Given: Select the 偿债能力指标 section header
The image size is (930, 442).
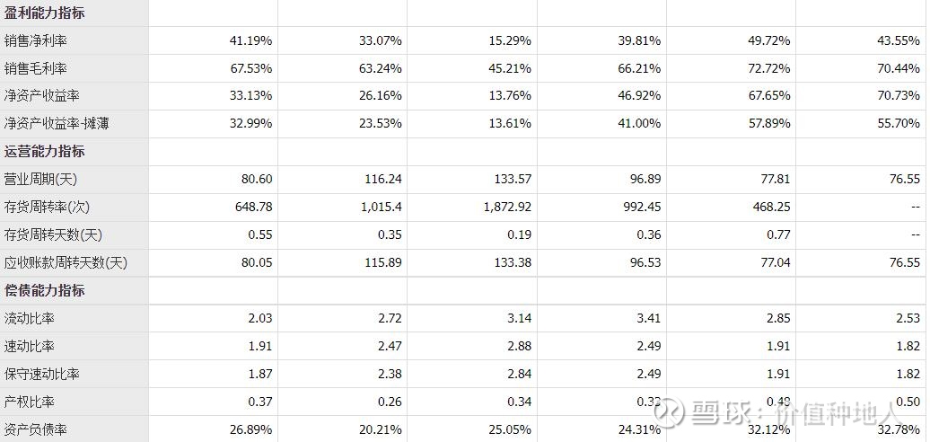Looking at the screenshot, I should 45,290.
